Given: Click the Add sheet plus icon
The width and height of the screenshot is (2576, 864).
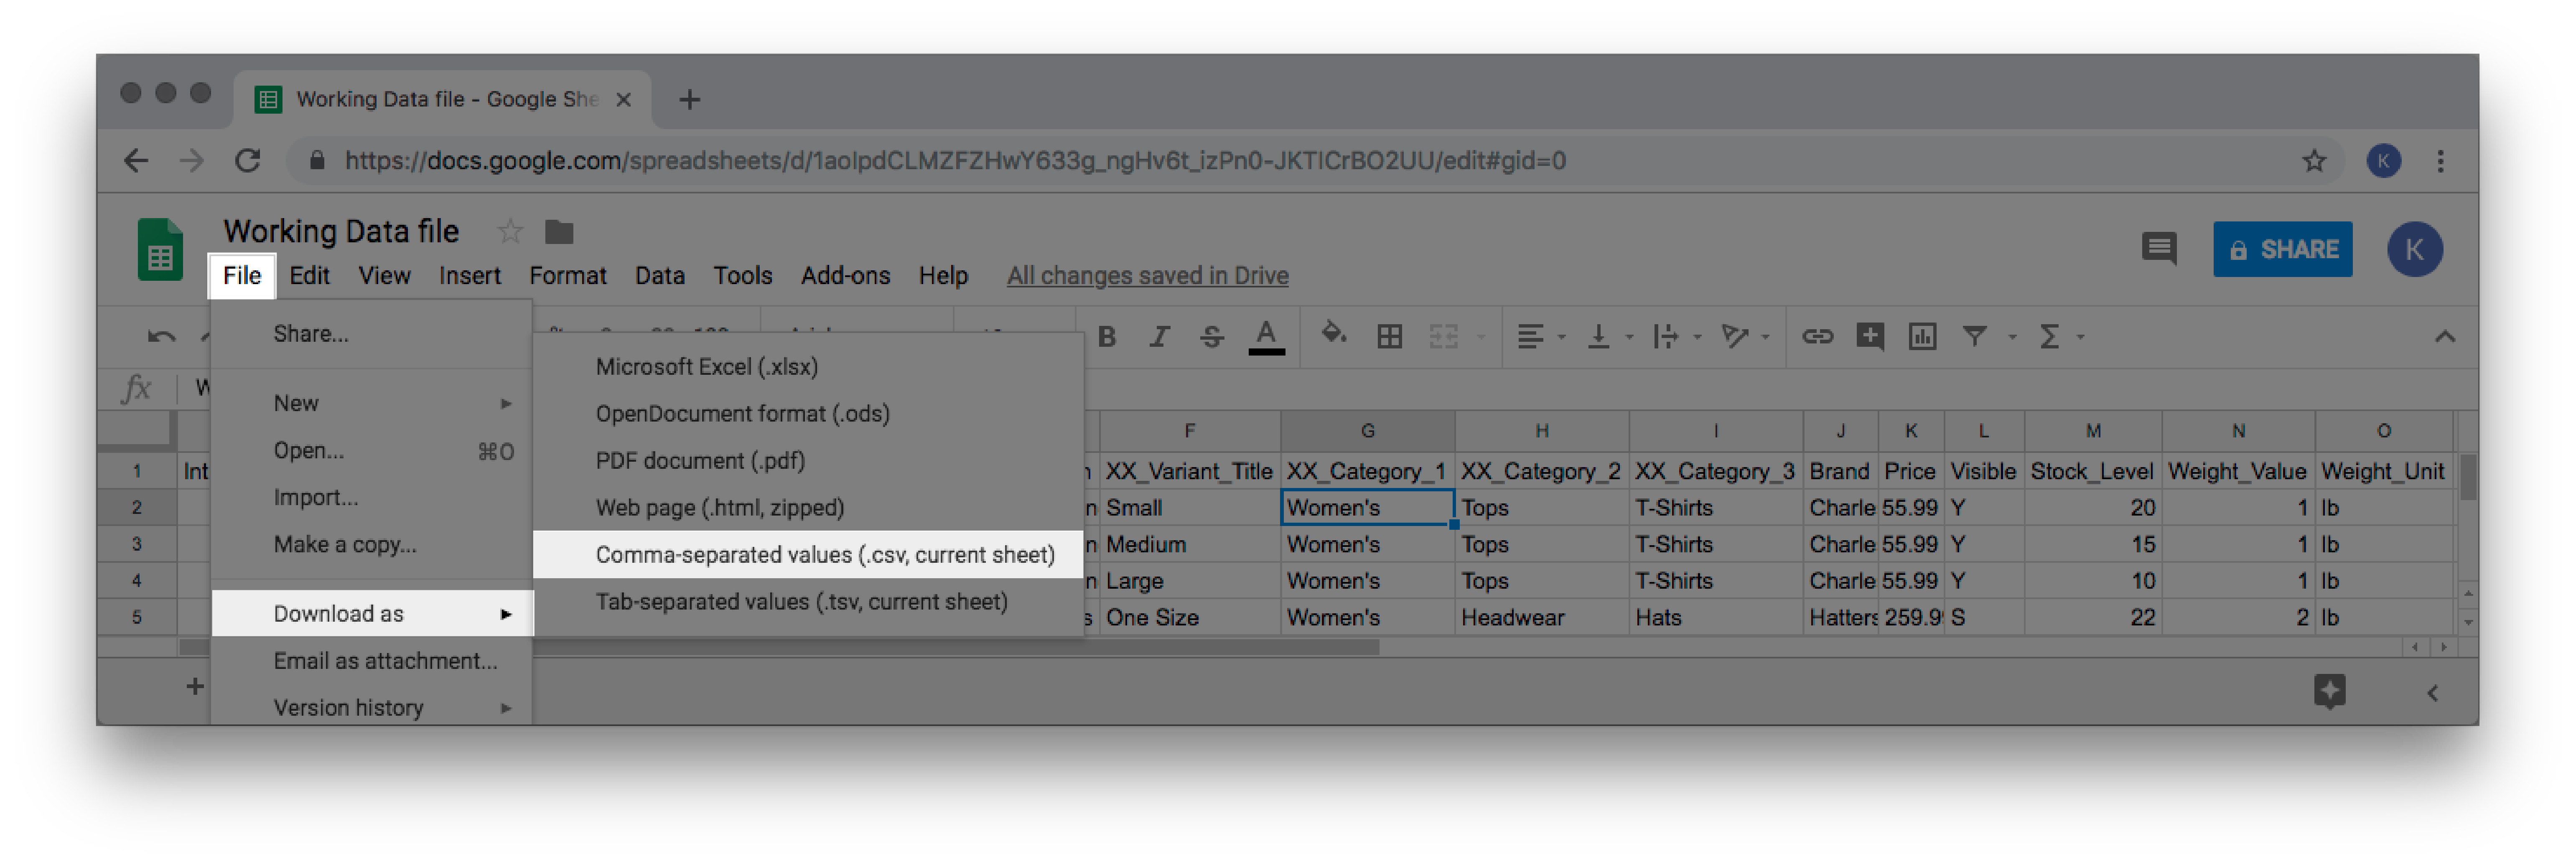Looking at the screenshot, I should (x=195, y=686).
